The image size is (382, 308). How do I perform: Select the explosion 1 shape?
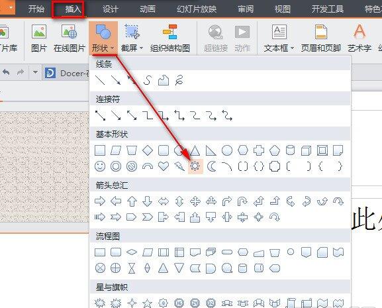point(100,303)
